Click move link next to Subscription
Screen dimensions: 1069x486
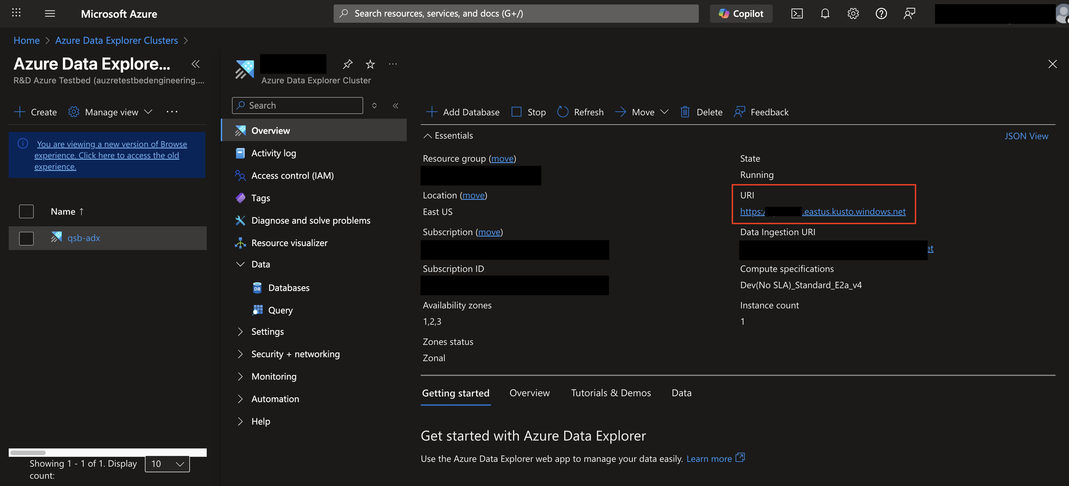tap(489, 232)
